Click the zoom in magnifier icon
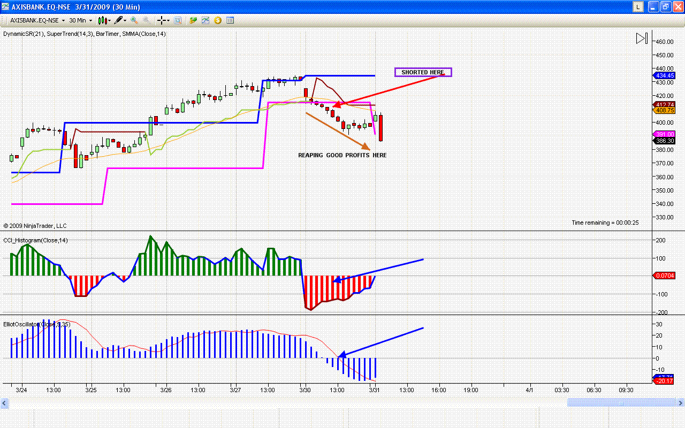 coord(134,20)
